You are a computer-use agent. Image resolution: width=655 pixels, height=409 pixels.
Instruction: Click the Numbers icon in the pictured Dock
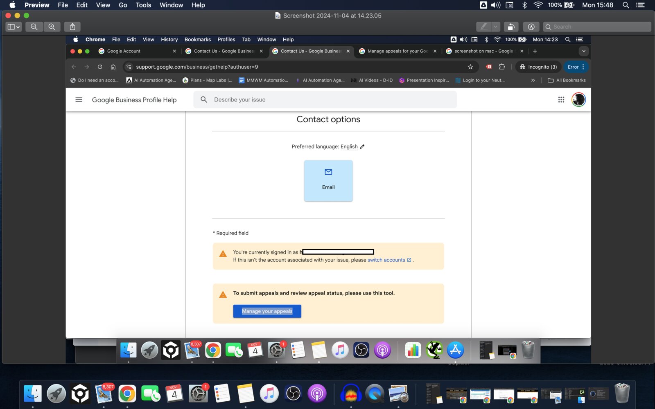413,350
